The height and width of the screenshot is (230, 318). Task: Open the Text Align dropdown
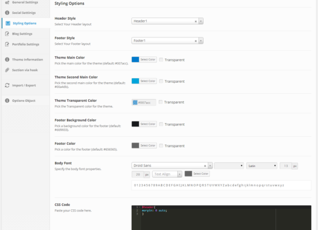pos(167,174)
